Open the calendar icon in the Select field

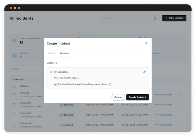coord(155,18)
